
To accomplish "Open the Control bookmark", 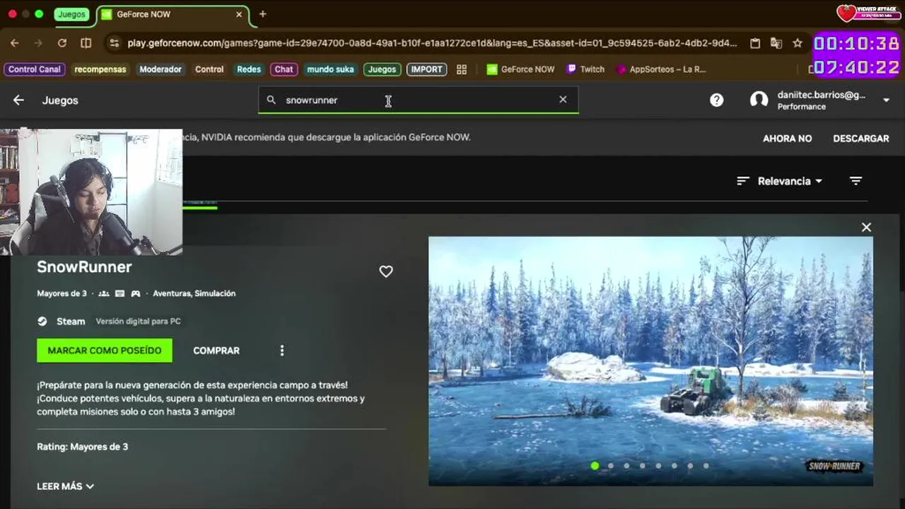I will 209,69.
